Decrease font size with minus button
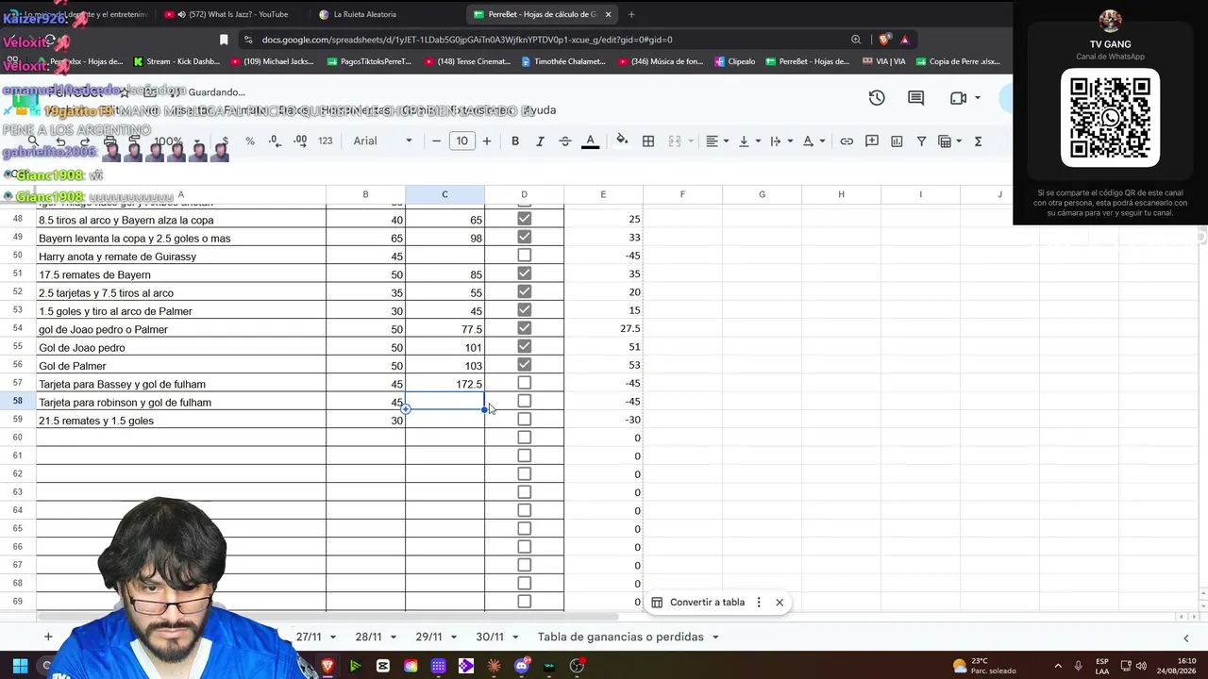Viewport: 1208px width, 679px height. tap(436, 141)
